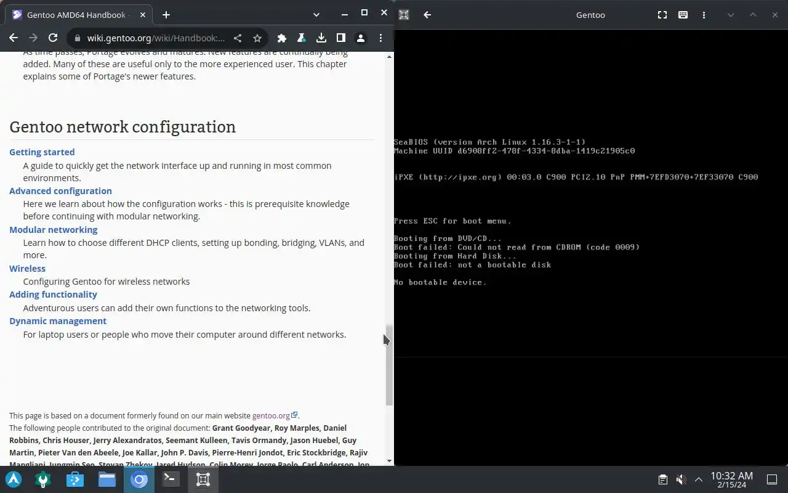The width and height of the screenshot is (788, 493).
Task: Click the disabled forward arrow in Chromium
Action: point(33,38)
